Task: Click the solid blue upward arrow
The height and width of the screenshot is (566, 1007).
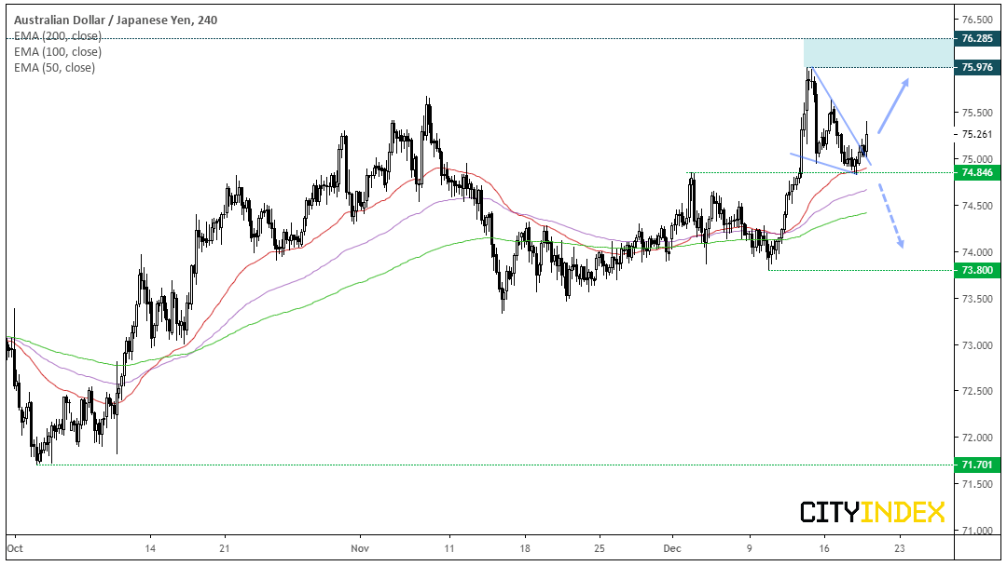Action: pyautogui.click(x=893, y=106)
